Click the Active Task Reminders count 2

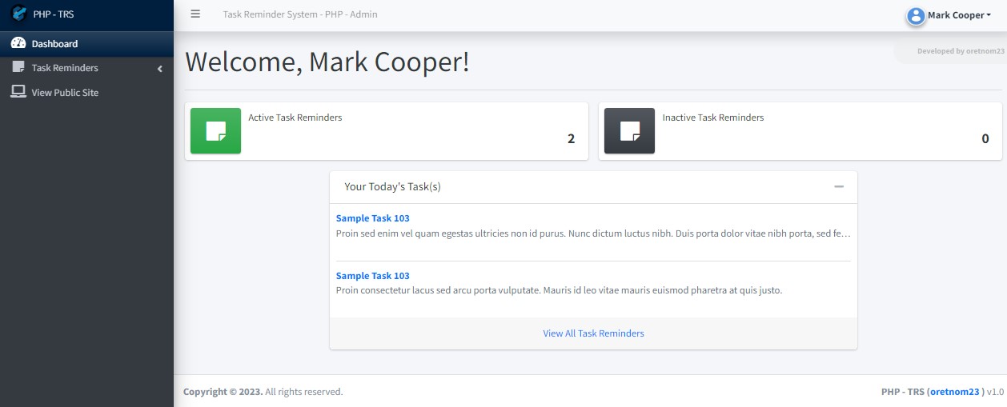(x=572, y=138)
